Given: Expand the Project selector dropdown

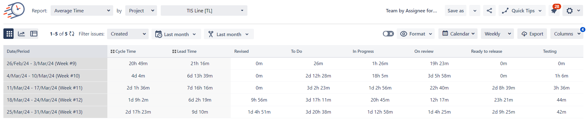Looking at the screenshot, I should click(x=141, y=10).
